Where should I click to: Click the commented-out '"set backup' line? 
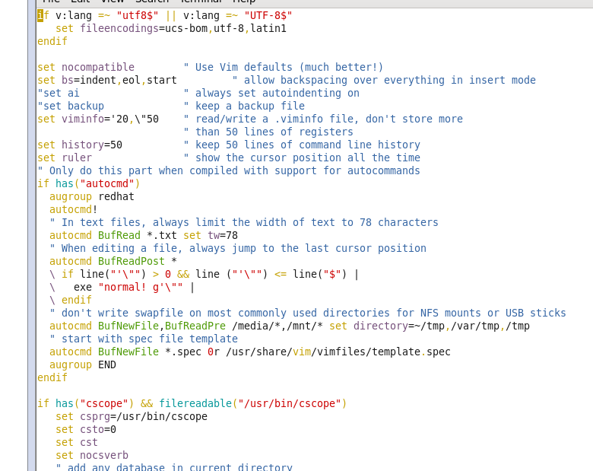pyautogui.click(x=71, y=106)
